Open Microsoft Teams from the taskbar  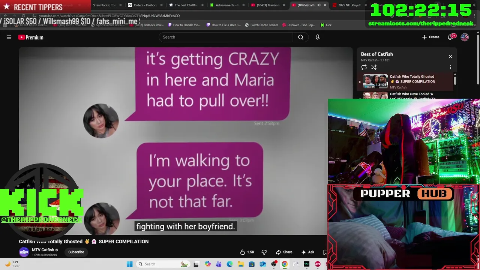(218, 264)
